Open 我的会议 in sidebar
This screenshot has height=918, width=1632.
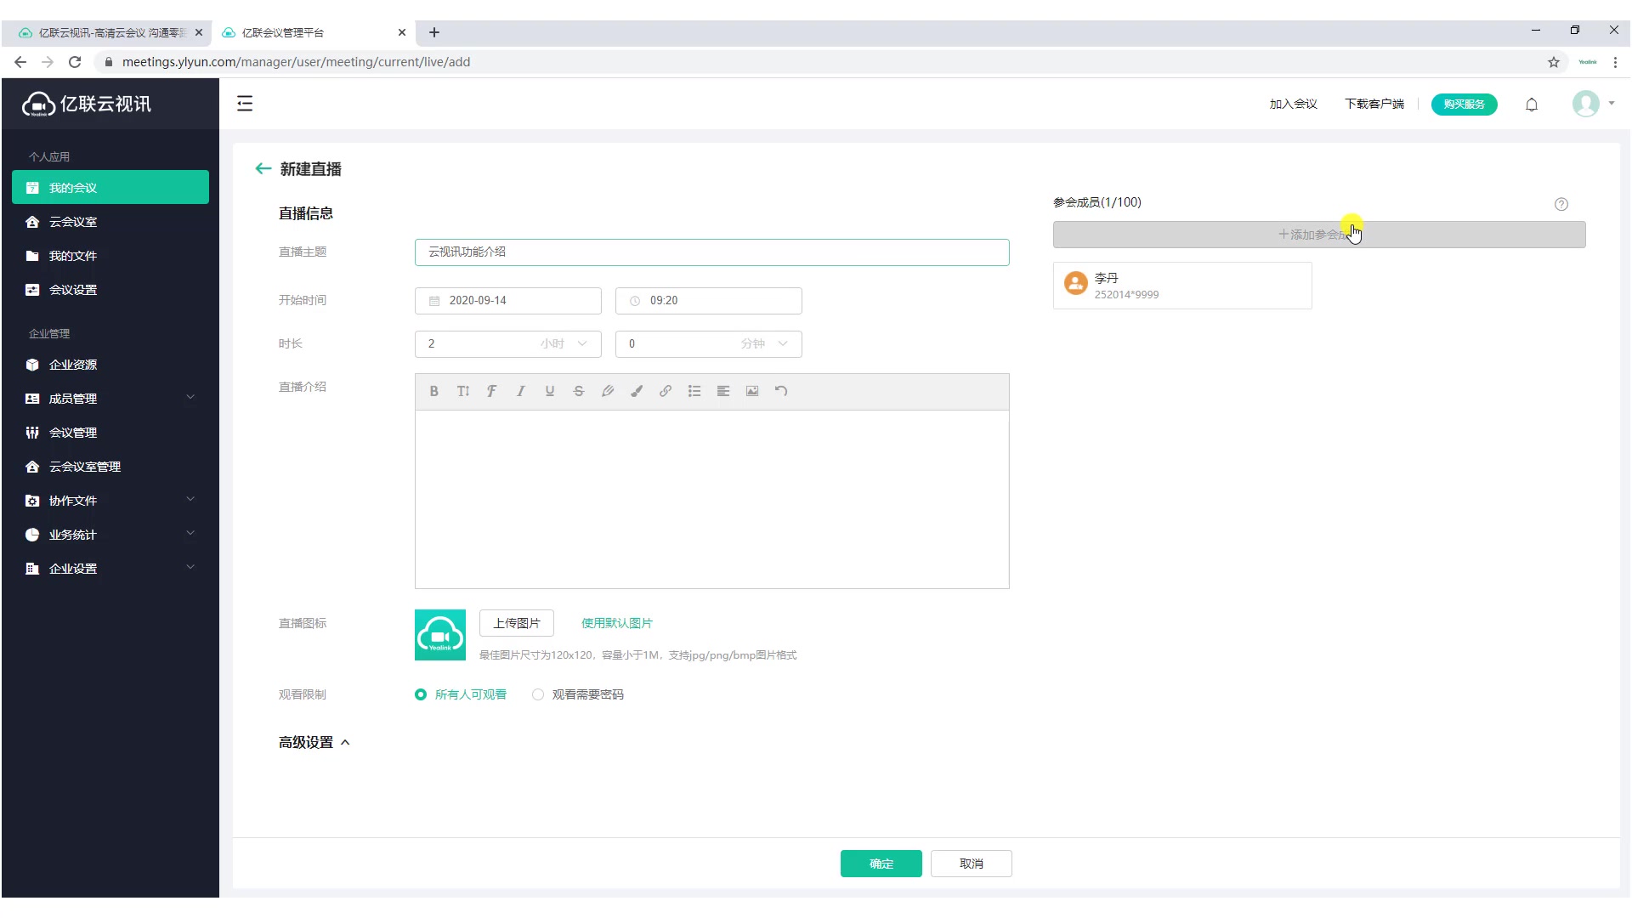click(x=110, y=187)
